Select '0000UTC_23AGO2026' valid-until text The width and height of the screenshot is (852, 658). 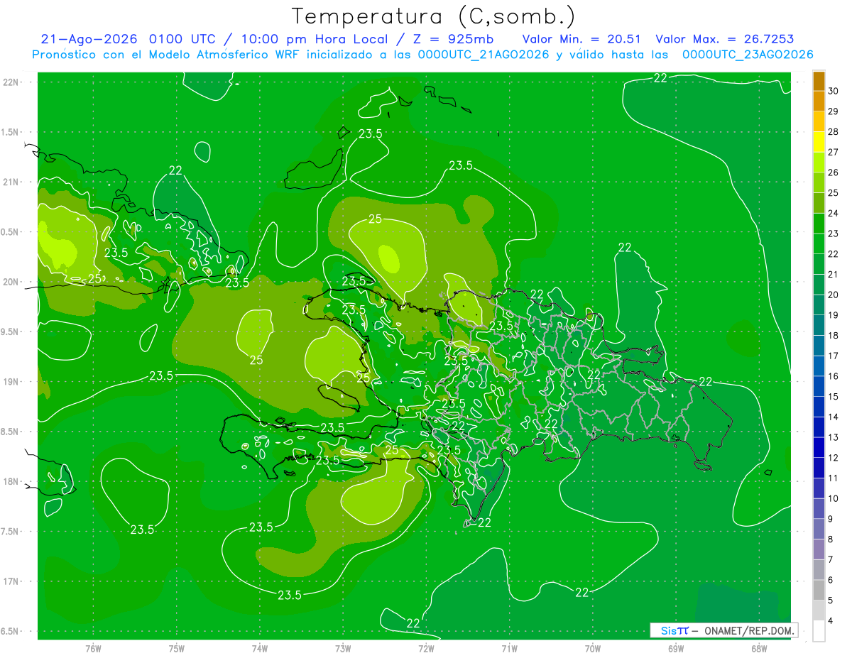pyautogui.click(x=747, y=55)
